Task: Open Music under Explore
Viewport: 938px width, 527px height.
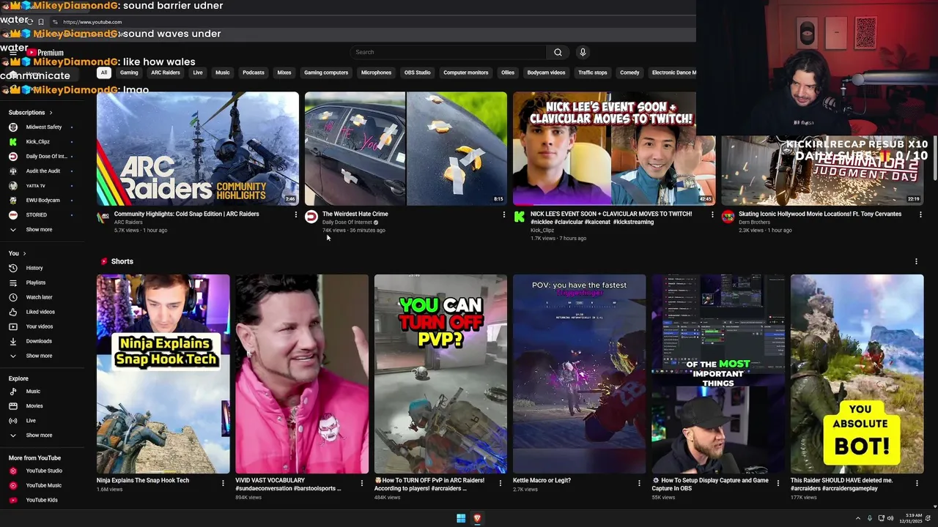Action: pos(33,392)
